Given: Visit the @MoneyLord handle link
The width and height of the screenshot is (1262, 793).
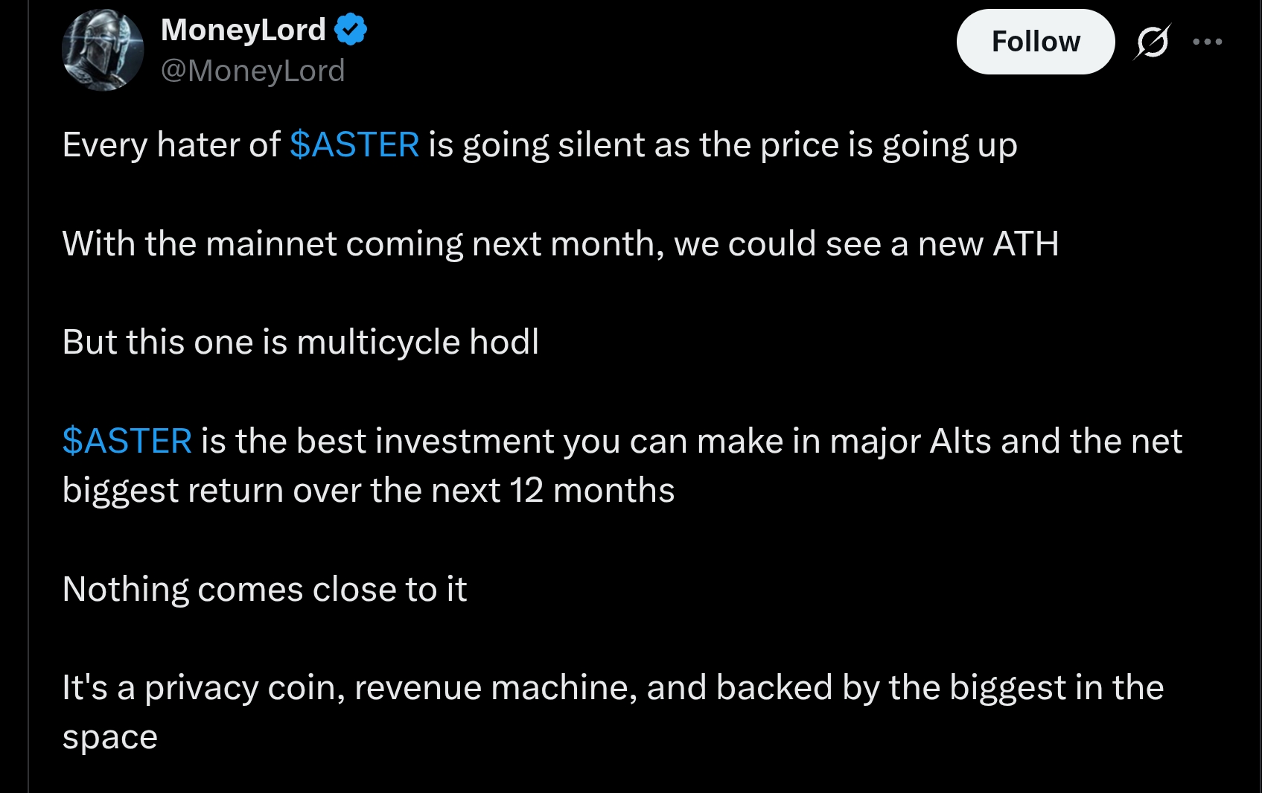Looking at the screenshot, I should (x=253, y=71).
